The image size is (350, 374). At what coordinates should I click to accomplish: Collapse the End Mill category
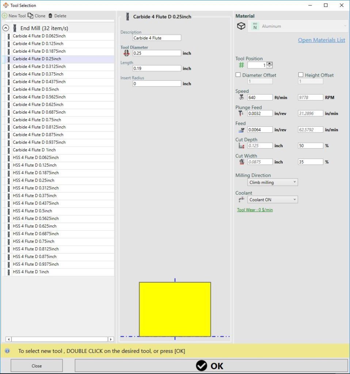click(x=5, y=28)
